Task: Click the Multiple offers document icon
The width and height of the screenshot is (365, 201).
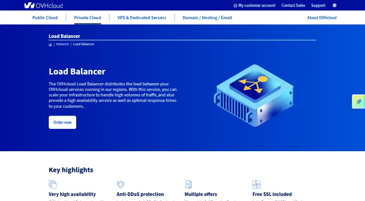Action: [188, 185]
